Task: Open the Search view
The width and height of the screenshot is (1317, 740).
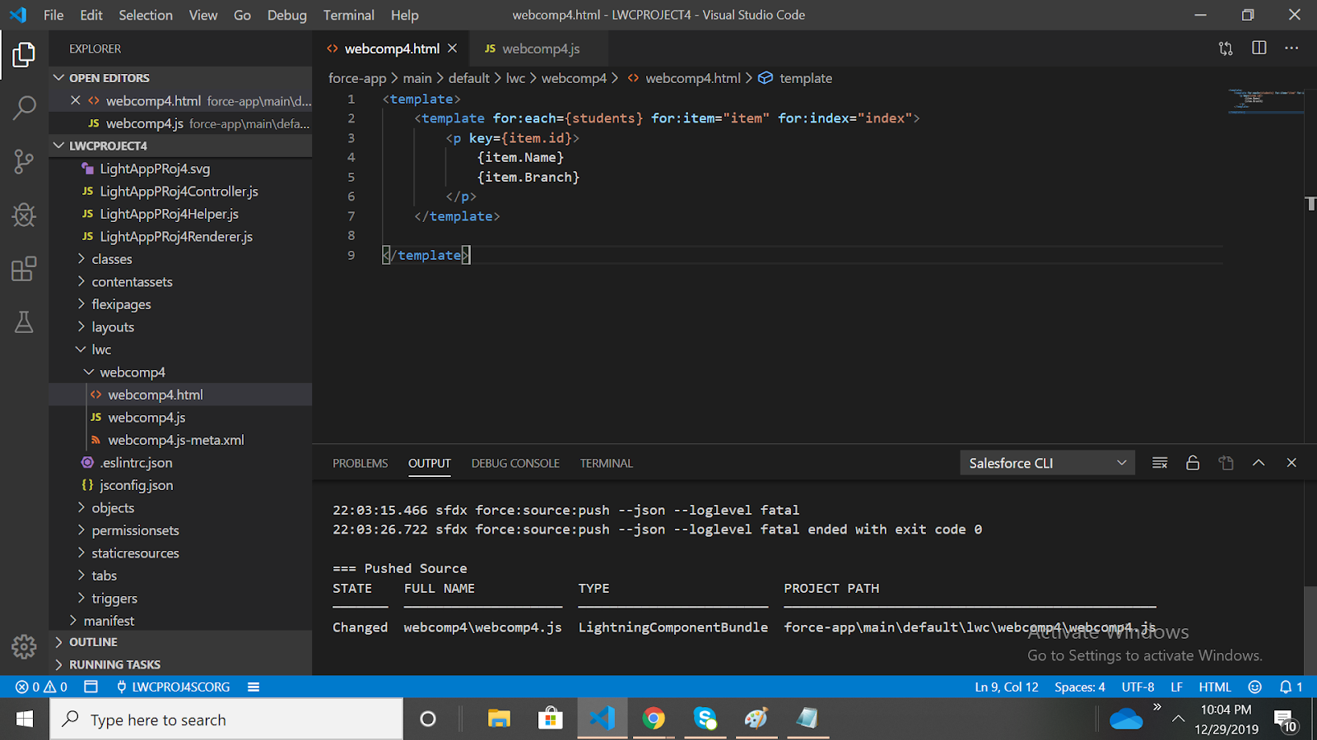Action: point(24,108)
